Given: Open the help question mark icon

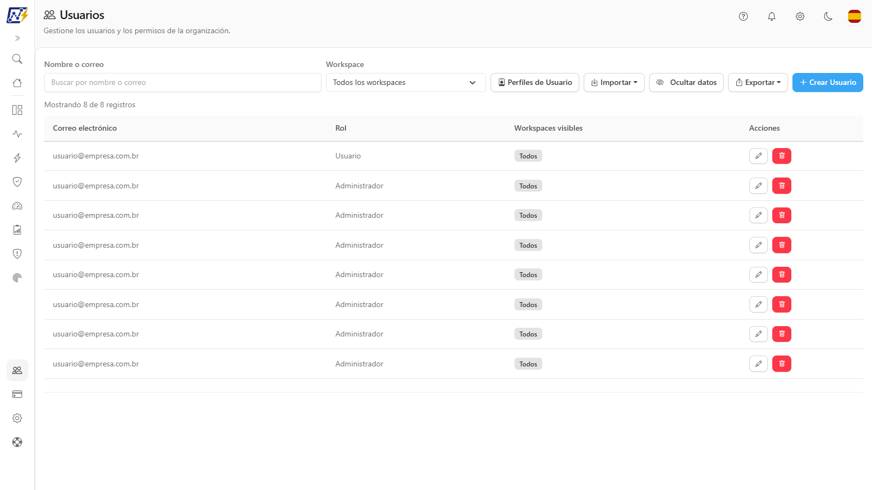Looking at the screenshot, I should coord(743,16).
